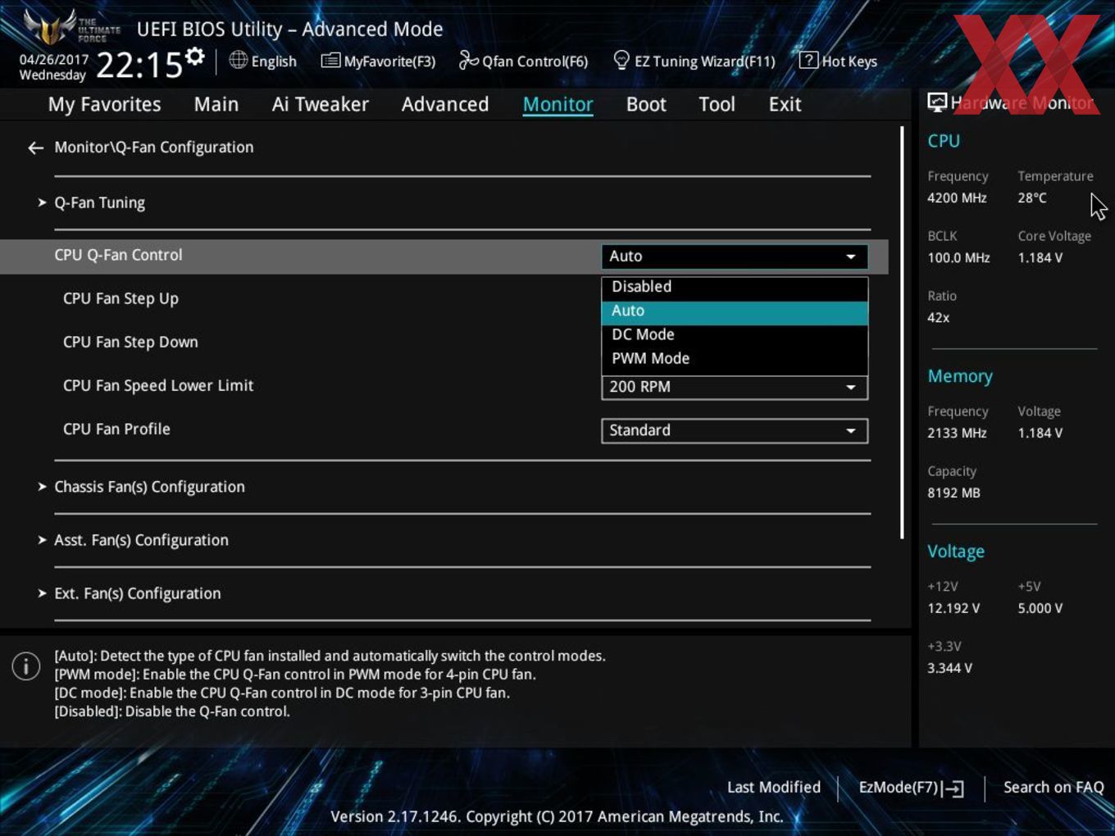Click the +5V reading 5.000 V
The height and width of the screenshot is (836, 1115).
point(1040,608)
